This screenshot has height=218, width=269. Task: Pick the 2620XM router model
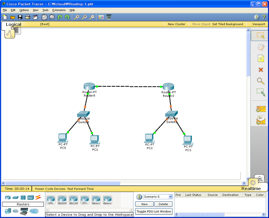(x=62, y=200)
